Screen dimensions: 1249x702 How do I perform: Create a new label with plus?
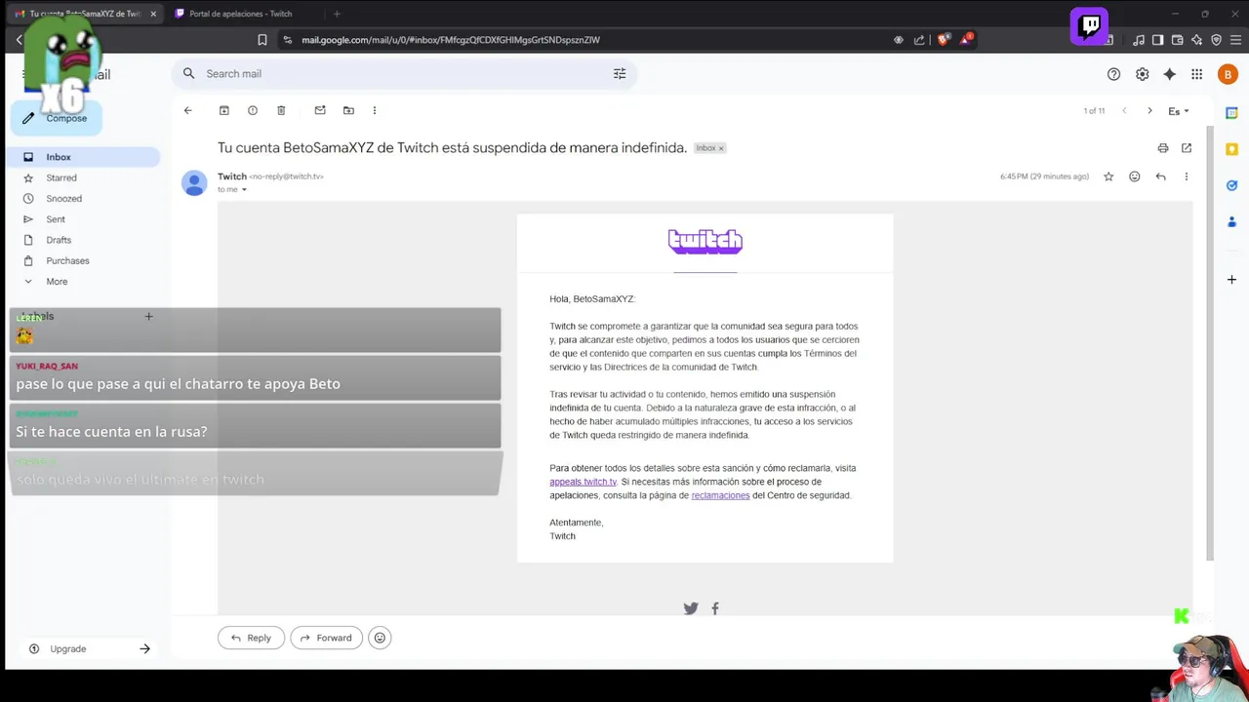(148, 316)
